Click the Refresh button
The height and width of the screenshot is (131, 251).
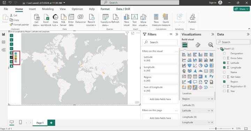point(115,19)
